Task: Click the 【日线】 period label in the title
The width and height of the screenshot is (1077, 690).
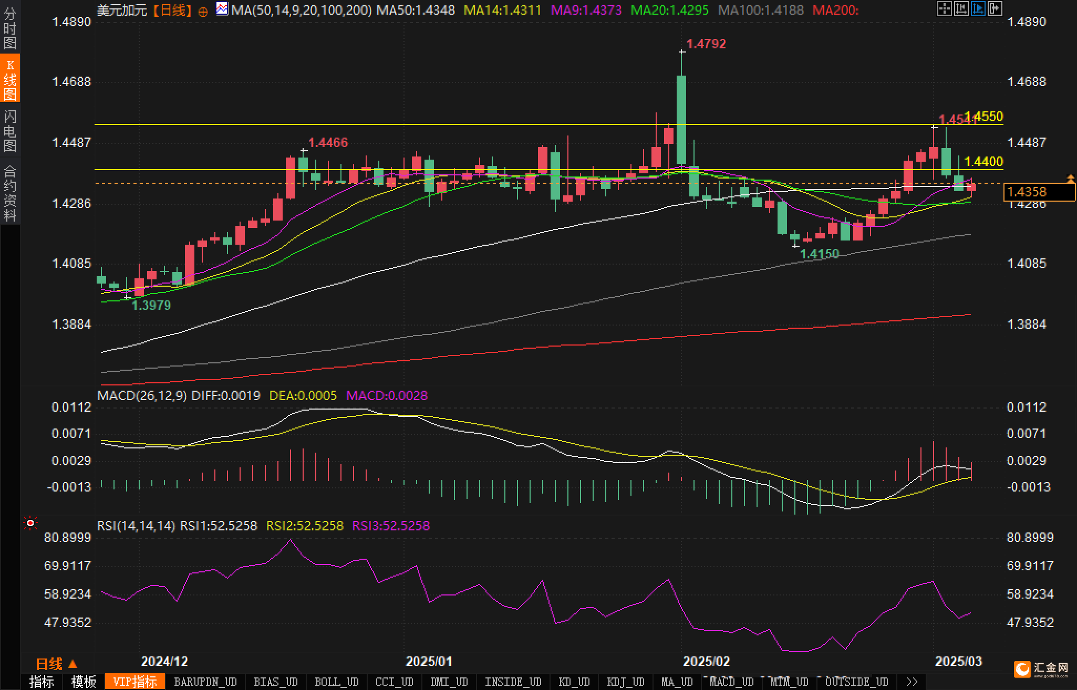Action: [x=173, y=10]
